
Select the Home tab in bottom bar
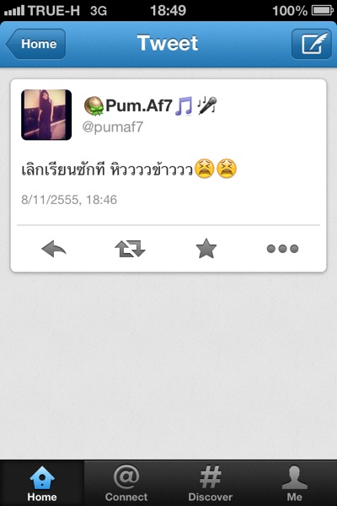(42, 483)
